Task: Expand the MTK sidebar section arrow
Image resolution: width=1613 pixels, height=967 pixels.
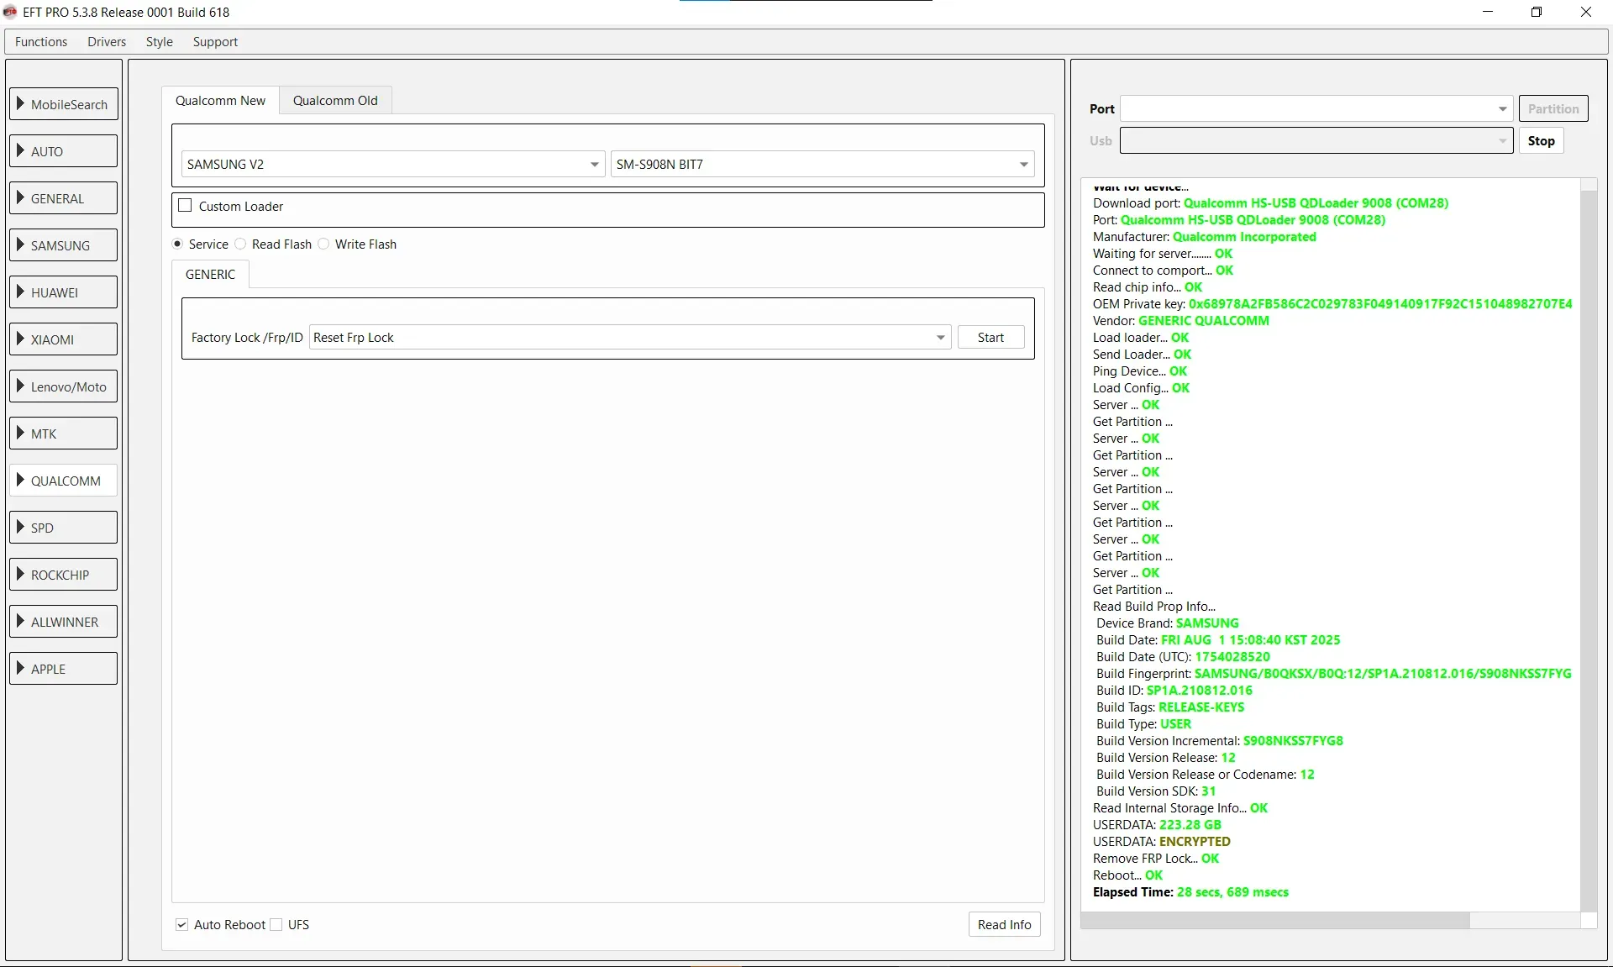Action: (21, 434)
